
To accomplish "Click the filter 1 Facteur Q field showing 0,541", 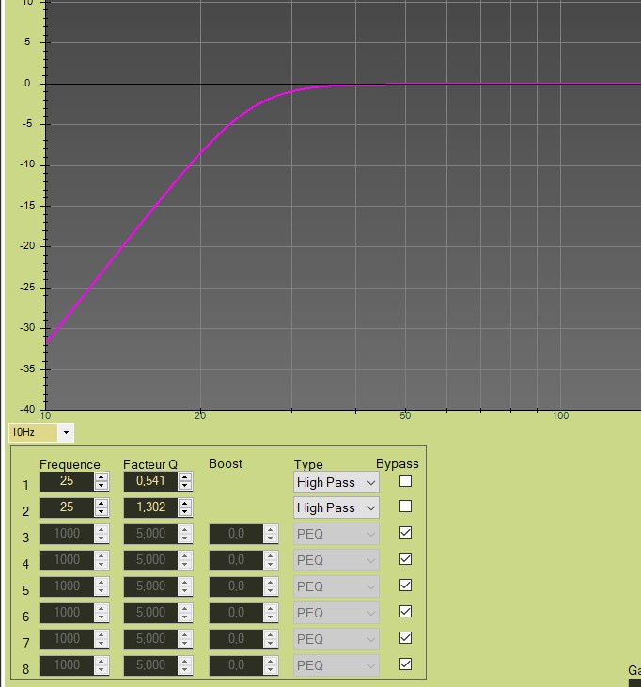I will click(150, 482).
